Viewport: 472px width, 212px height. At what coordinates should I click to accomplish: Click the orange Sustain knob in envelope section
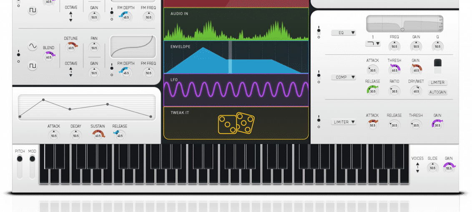point(97,135)
